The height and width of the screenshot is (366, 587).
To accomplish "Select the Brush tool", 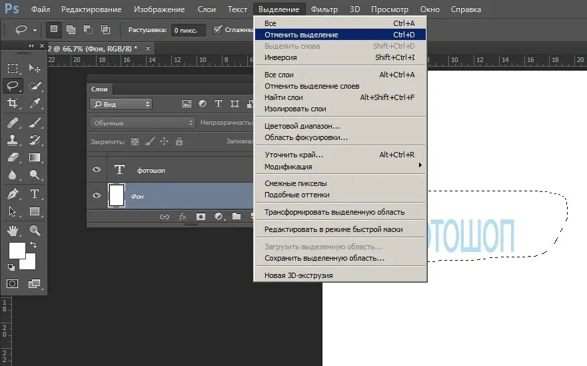I will point(35,123).
